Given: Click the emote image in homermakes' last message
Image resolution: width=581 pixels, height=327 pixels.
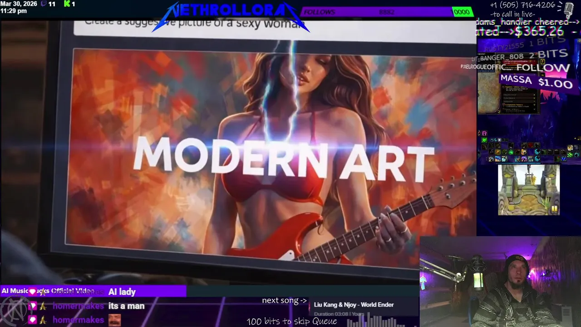Looking at the screenshot, I should pos(114,320).
